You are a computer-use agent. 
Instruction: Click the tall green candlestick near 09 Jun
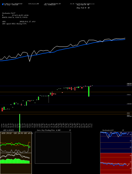point(89,91)
